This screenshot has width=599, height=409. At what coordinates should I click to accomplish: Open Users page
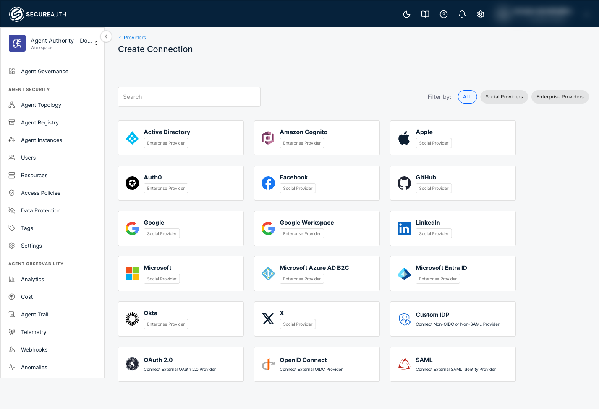[x=28, y=158]
